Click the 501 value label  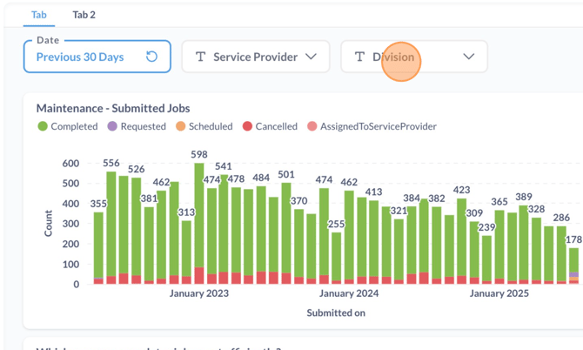(286, 174)
